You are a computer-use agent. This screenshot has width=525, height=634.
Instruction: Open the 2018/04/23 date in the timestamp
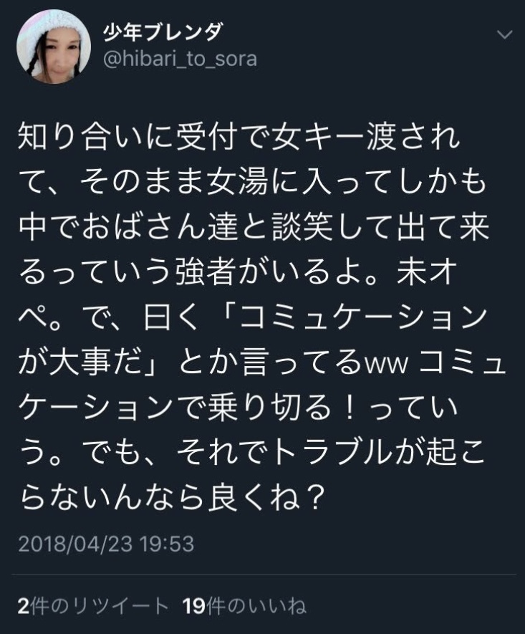tap(74, 544)
